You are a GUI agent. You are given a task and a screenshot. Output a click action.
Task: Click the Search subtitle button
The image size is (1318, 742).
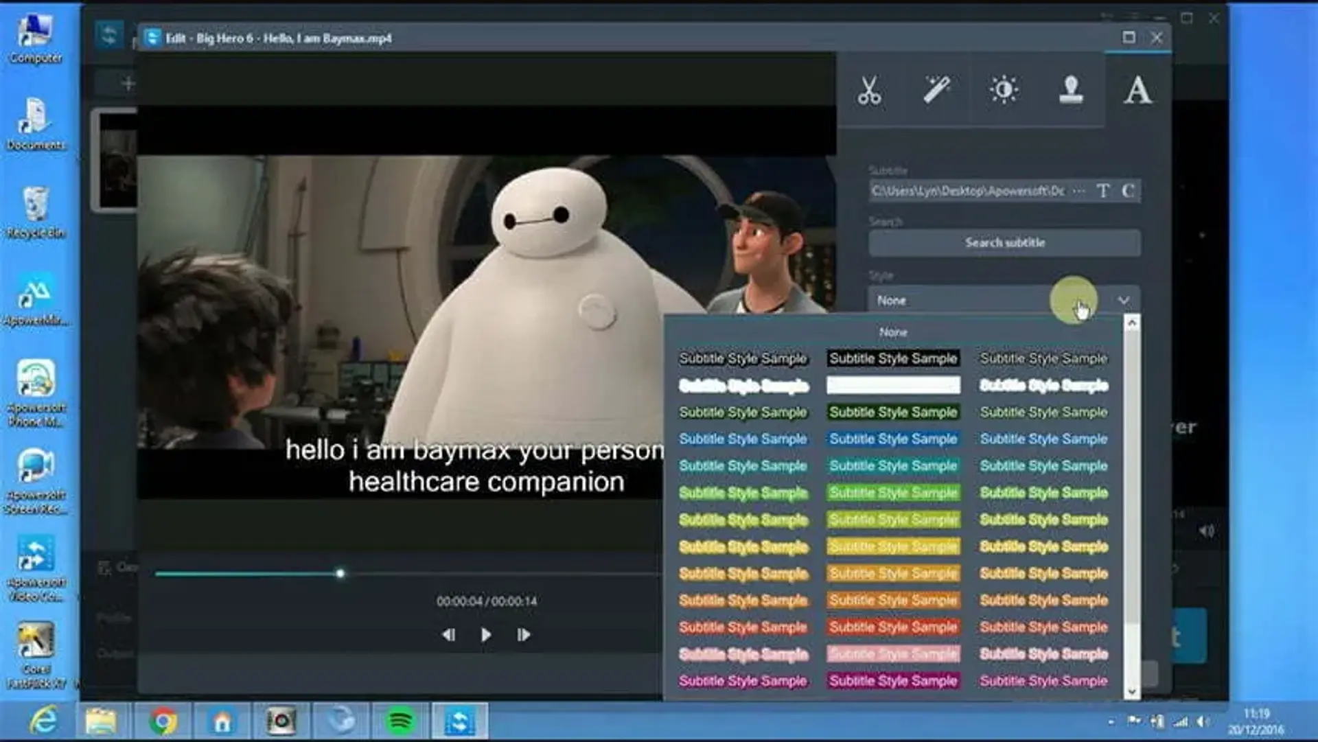point(1005,243)
